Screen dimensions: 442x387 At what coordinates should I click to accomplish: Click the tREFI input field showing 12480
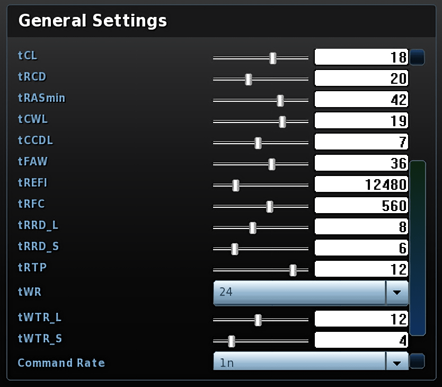(x=361, y=184)
